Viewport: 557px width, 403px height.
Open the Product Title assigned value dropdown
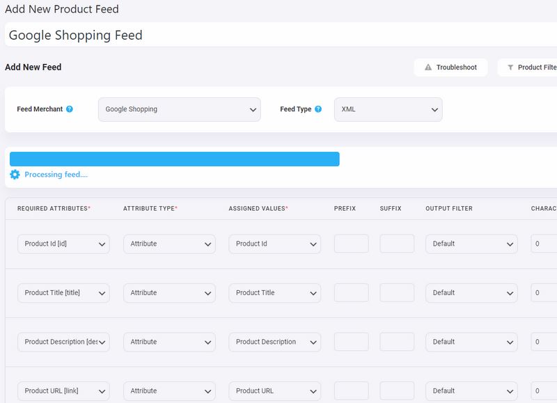coord(275,293)
